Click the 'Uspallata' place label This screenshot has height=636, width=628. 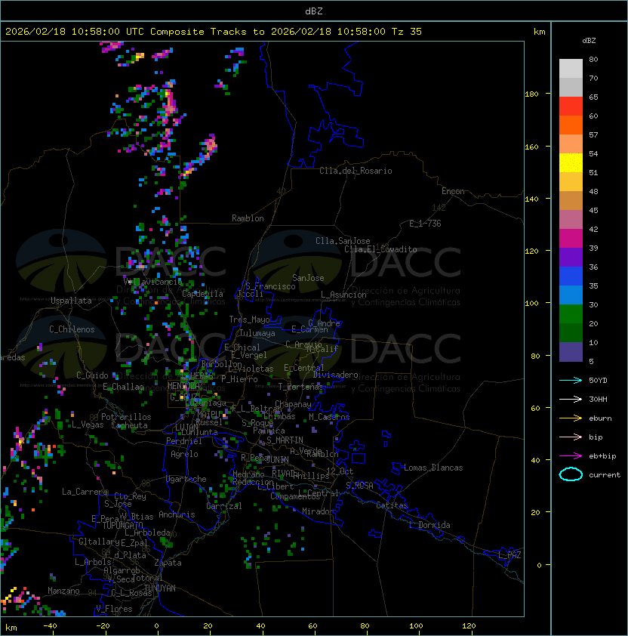click(71, 301)
